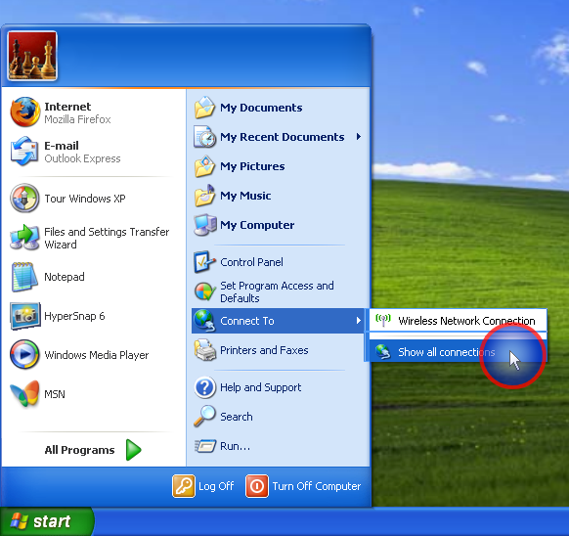Click the My Recent Documents label text
The image size is (569, 536).
283,137
